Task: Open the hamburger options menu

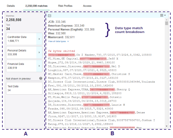Action: pyautogui.click(x=162, y=15)
